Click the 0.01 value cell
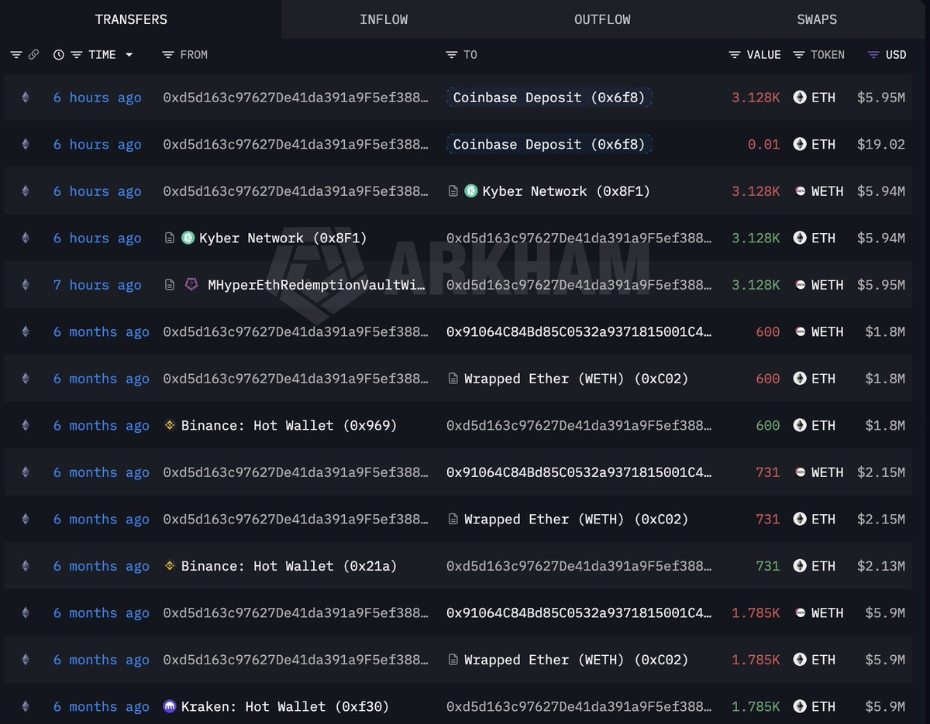This screenshot has width=930, height=724. click(x=764, y=144)
